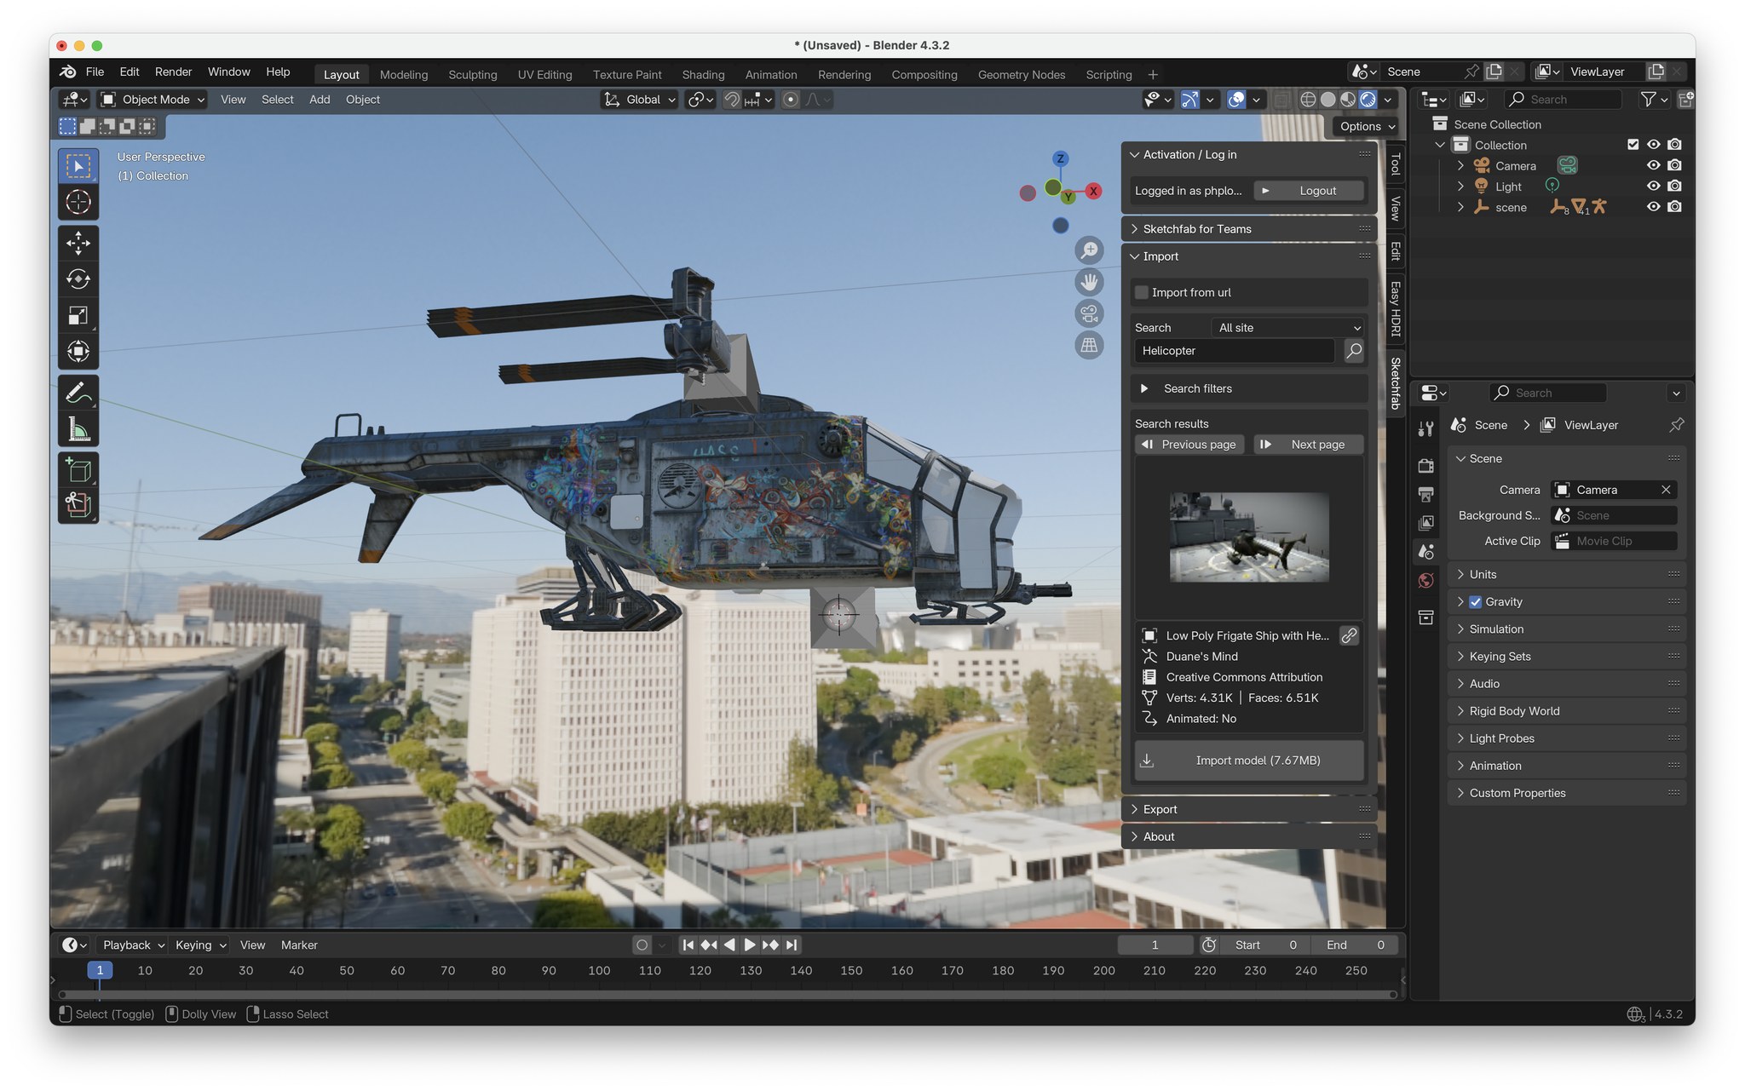Open the Add menu in viewport header
Viewport: 1745px width, 1091px height.
(x=320, y=100)
